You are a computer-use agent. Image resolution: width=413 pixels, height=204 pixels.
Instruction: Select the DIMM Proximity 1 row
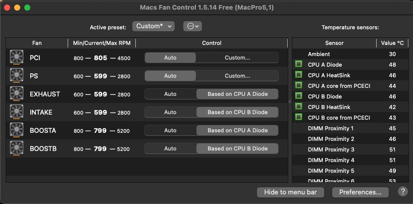[x=350, y=128]
